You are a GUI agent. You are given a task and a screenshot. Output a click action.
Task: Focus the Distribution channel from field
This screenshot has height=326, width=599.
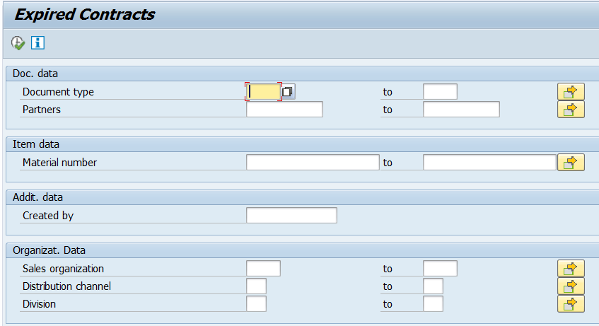(256, 286)
